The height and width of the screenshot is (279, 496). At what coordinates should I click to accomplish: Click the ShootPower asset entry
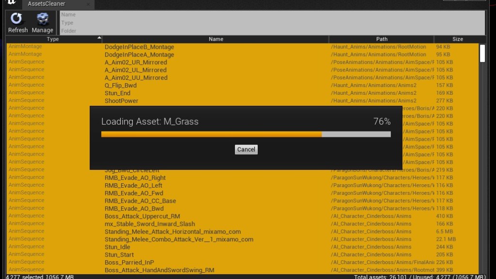click(121, 101)
